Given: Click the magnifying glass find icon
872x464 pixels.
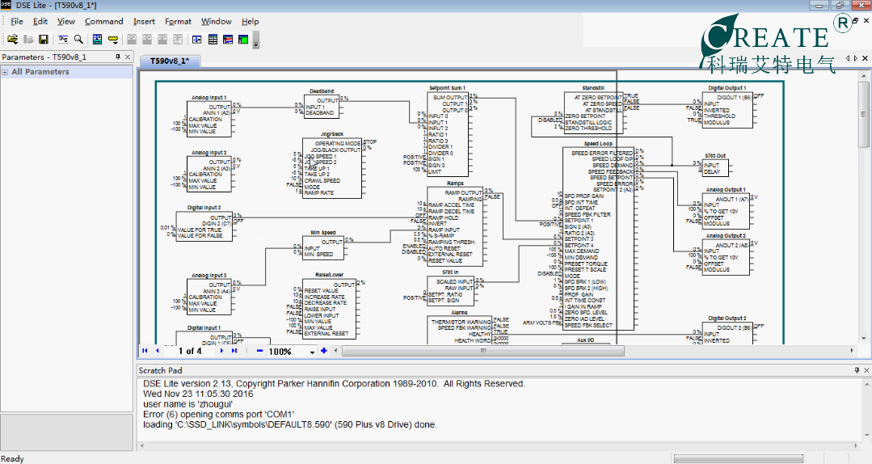Looking at the screenshot, I should tap(78, 39).
